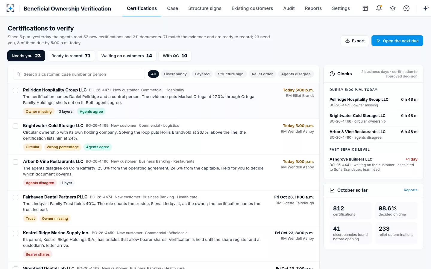
Task: Click the Bearer shares tag
Action: 38,254
